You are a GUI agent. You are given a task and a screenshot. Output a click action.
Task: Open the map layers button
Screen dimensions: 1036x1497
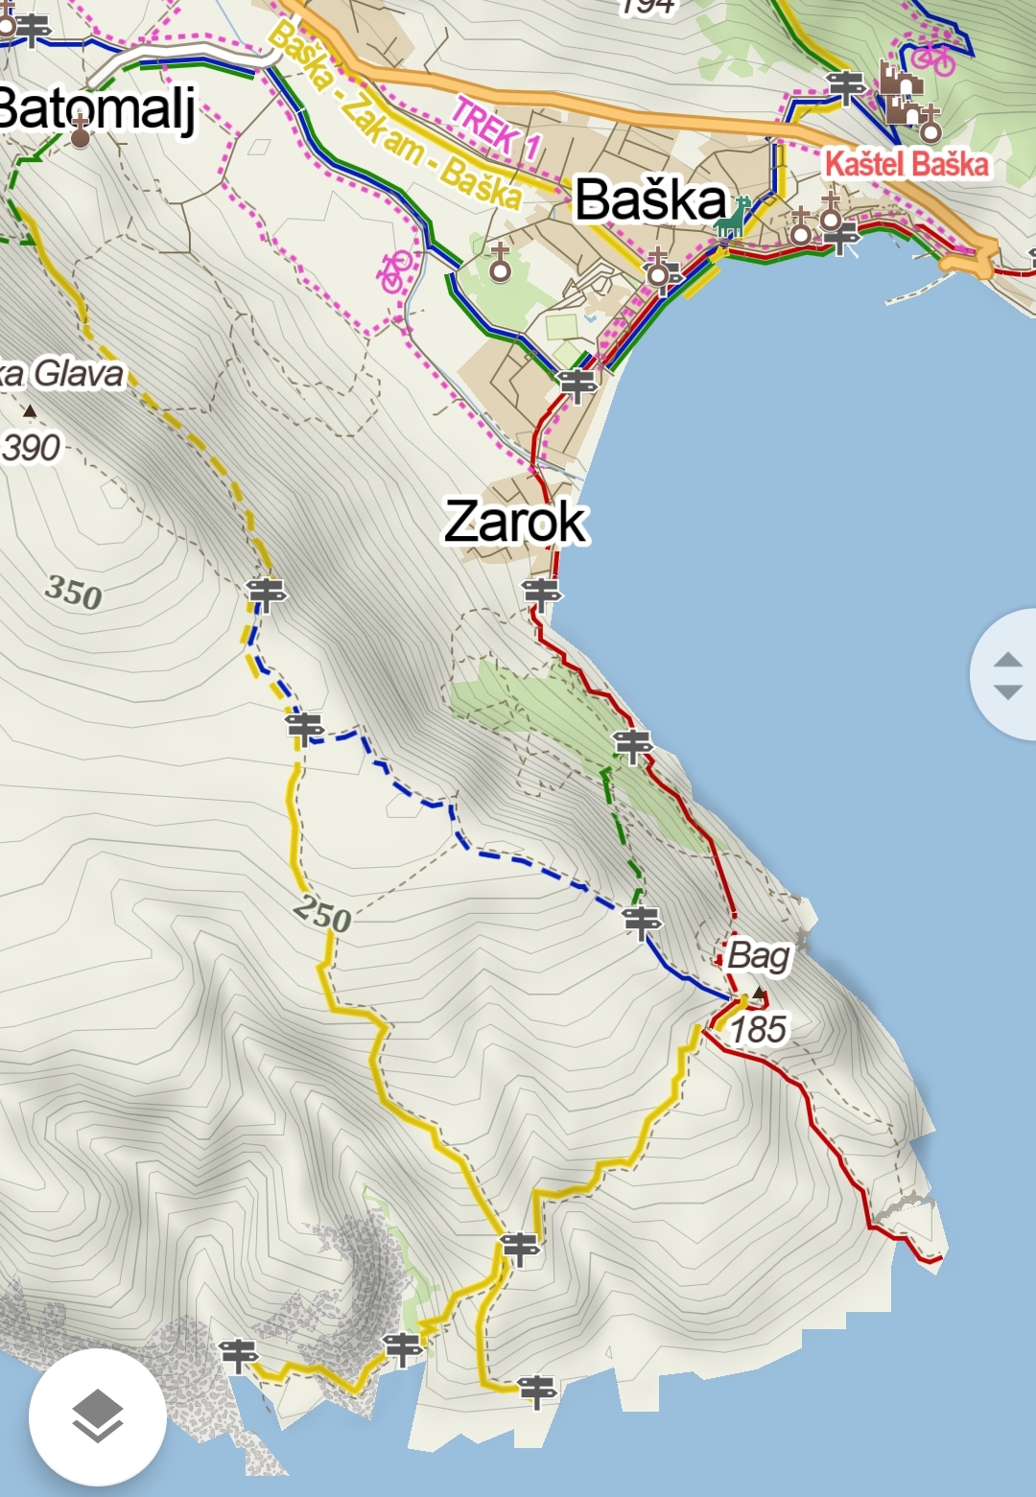pos(97,1416)
